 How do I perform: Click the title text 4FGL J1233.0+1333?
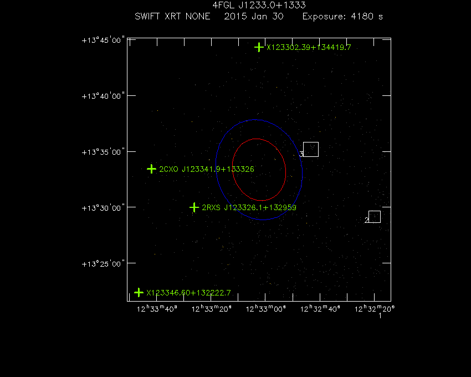point(259,5)
